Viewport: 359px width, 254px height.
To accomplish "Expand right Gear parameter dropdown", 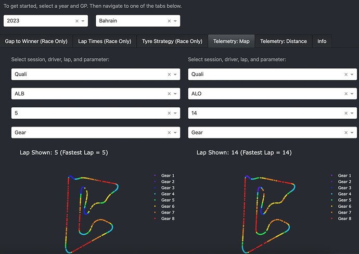I will (352, 133).
